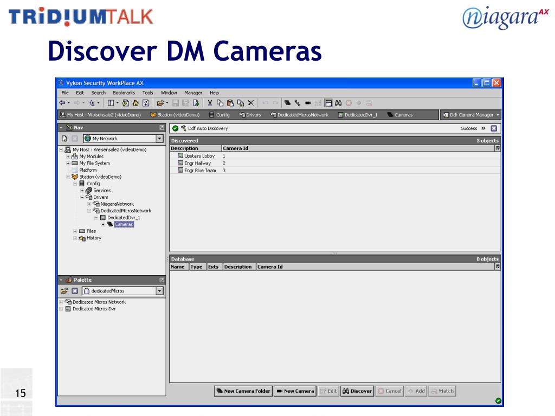This screenshot has width=555, height=416.
Task: Click the Delete X toolbar icon
Action: (x=250, y=103)
